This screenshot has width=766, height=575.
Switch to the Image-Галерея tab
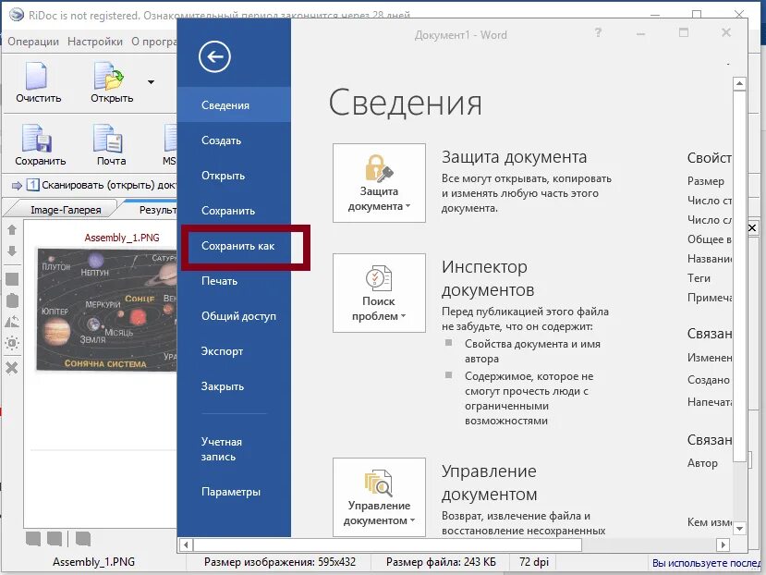[x=66, y=210]
